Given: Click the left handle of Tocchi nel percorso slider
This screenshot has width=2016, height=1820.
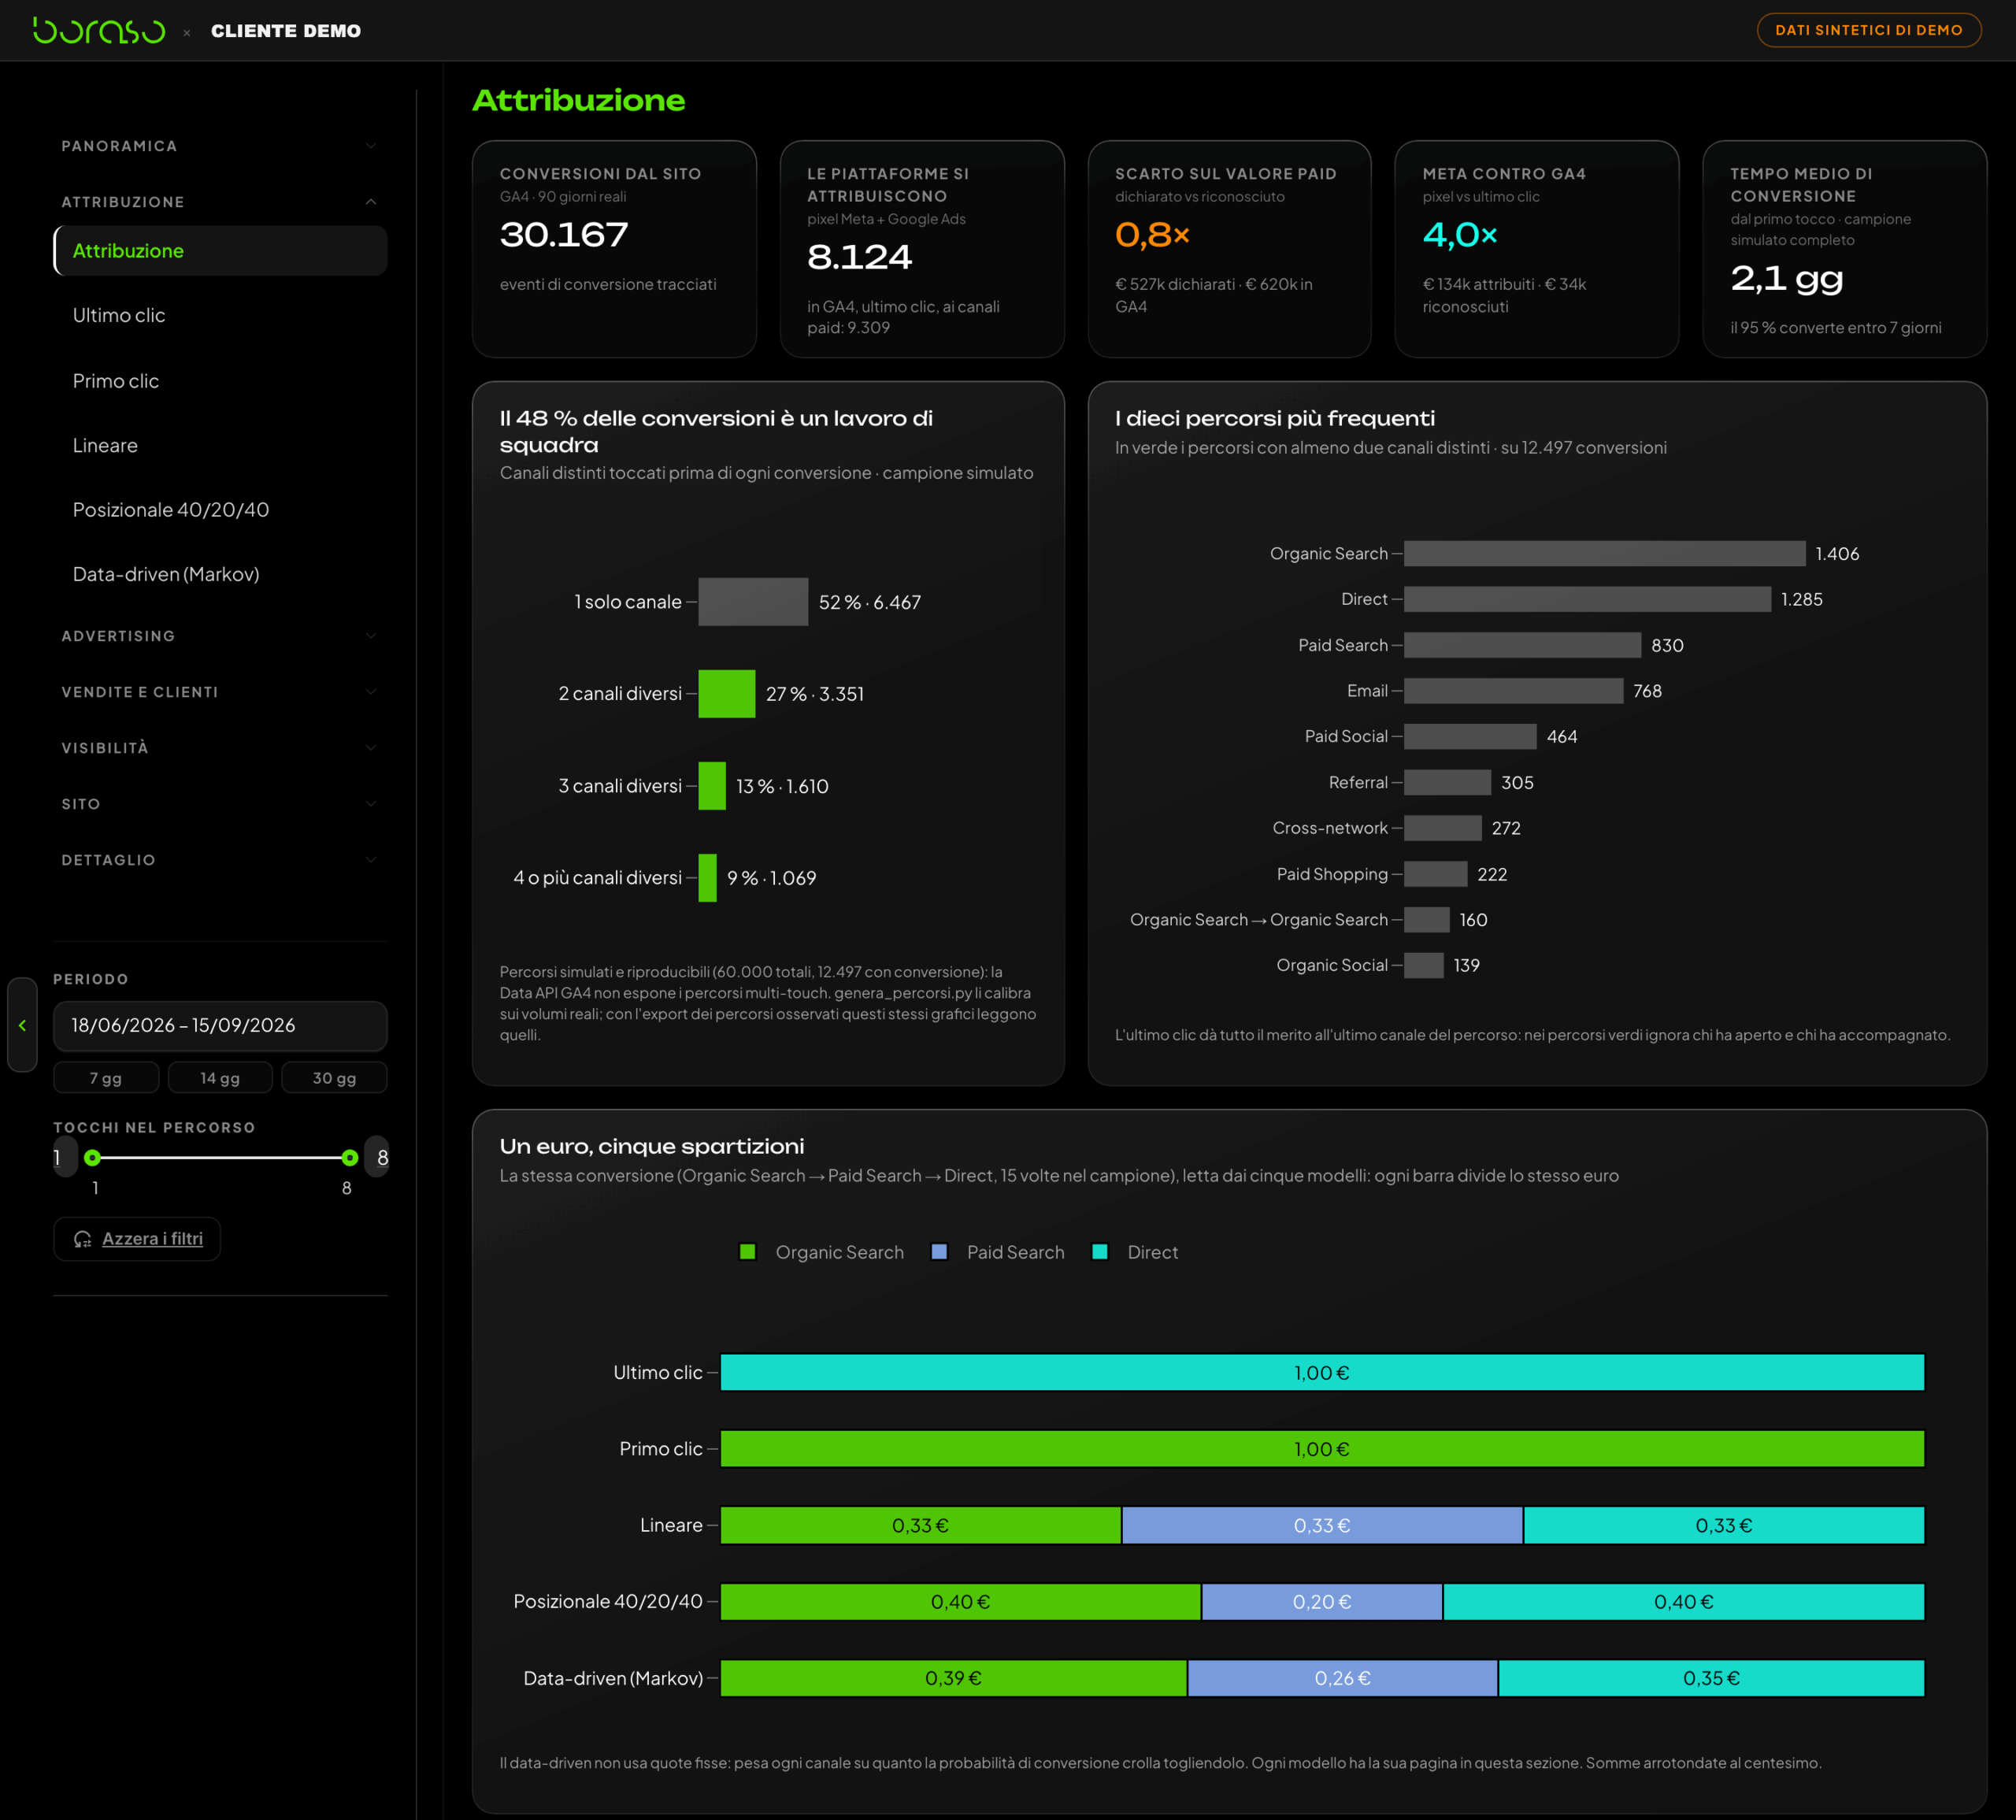Looking at the screenshot, I should tap(93, 1158).
